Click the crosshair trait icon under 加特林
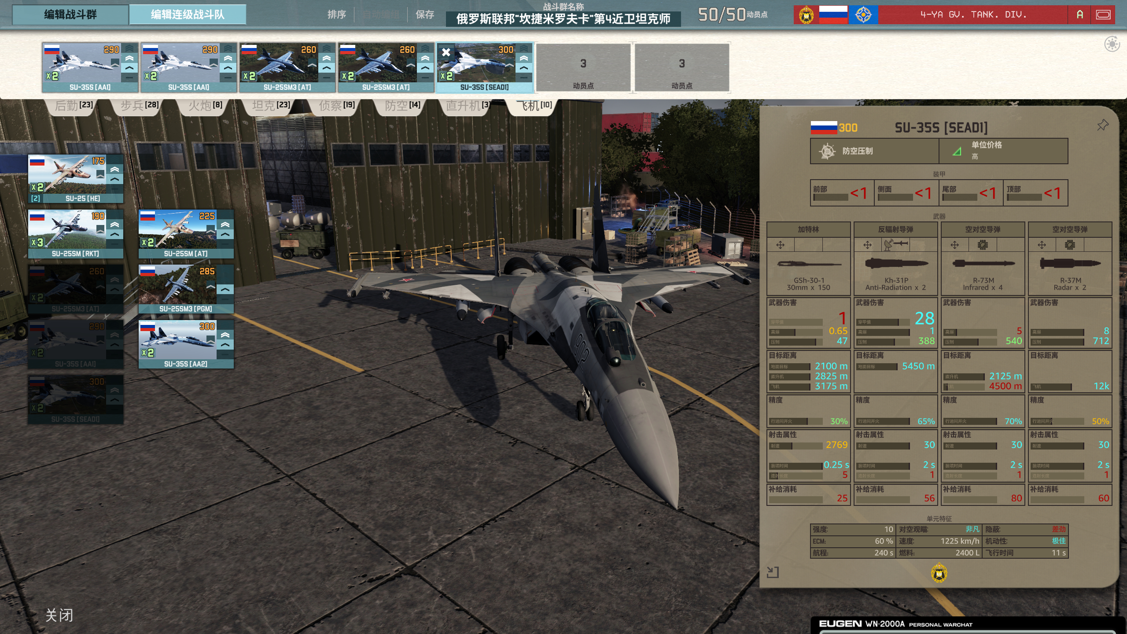 pyautogui.click(x=780, y=245)
